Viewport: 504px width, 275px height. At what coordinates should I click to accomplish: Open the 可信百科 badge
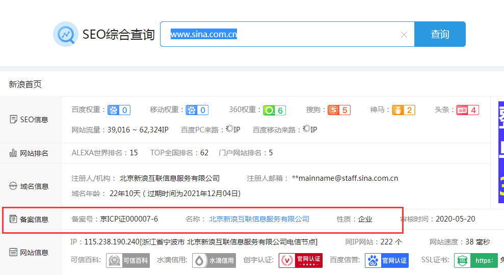pyautogui.click(x=128, y=261)
